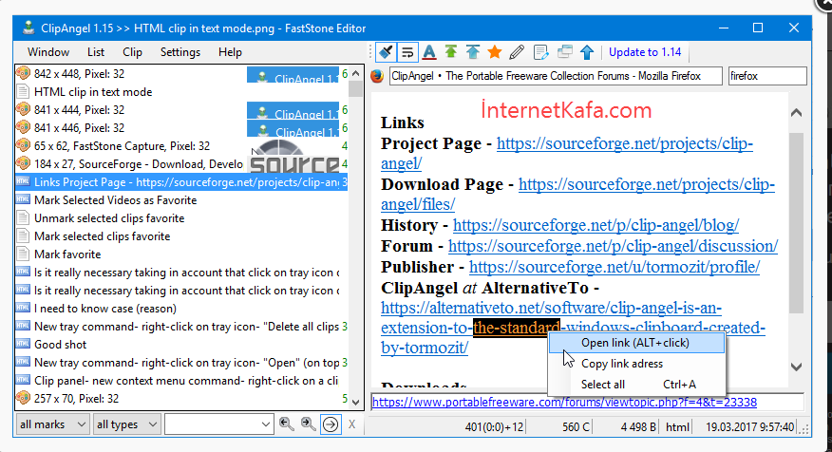Viewport: 832px width, 452px height.
Task: Open the search text combo box
Action: pos(218,424)
